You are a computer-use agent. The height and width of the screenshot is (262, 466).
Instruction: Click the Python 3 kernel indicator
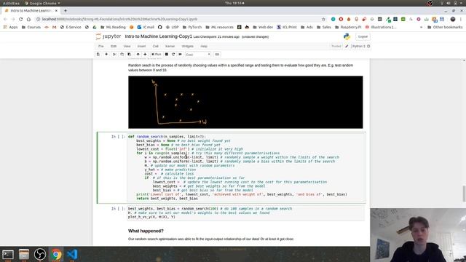361,47
